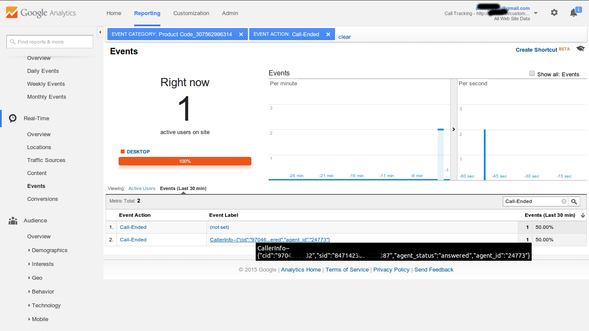
Task: Open Monthly Events report
Action: click(47, 97)
